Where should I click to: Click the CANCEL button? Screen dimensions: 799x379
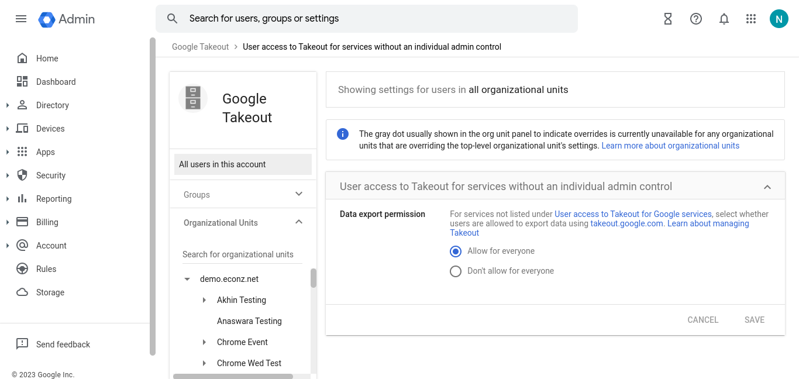[702, 320]
